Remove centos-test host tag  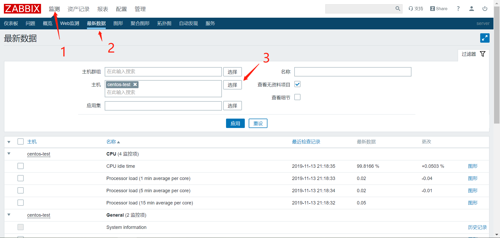point(135,85)
